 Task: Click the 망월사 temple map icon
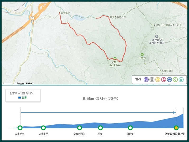[x=157, y=36]
